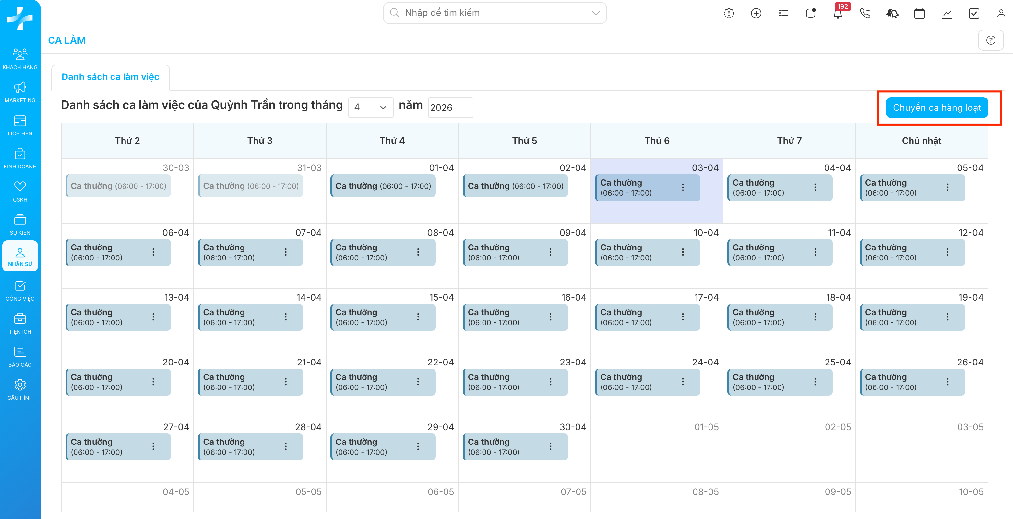1013x519 pixels.
Task: Open the list view icon in top bar
Action: pos(783,13)
